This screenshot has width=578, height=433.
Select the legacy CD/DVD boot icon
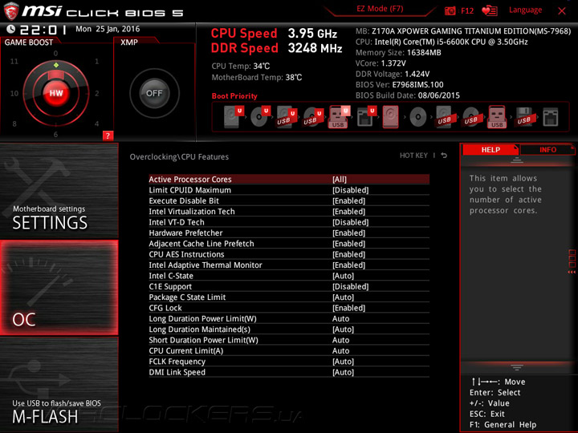point(417,117)
